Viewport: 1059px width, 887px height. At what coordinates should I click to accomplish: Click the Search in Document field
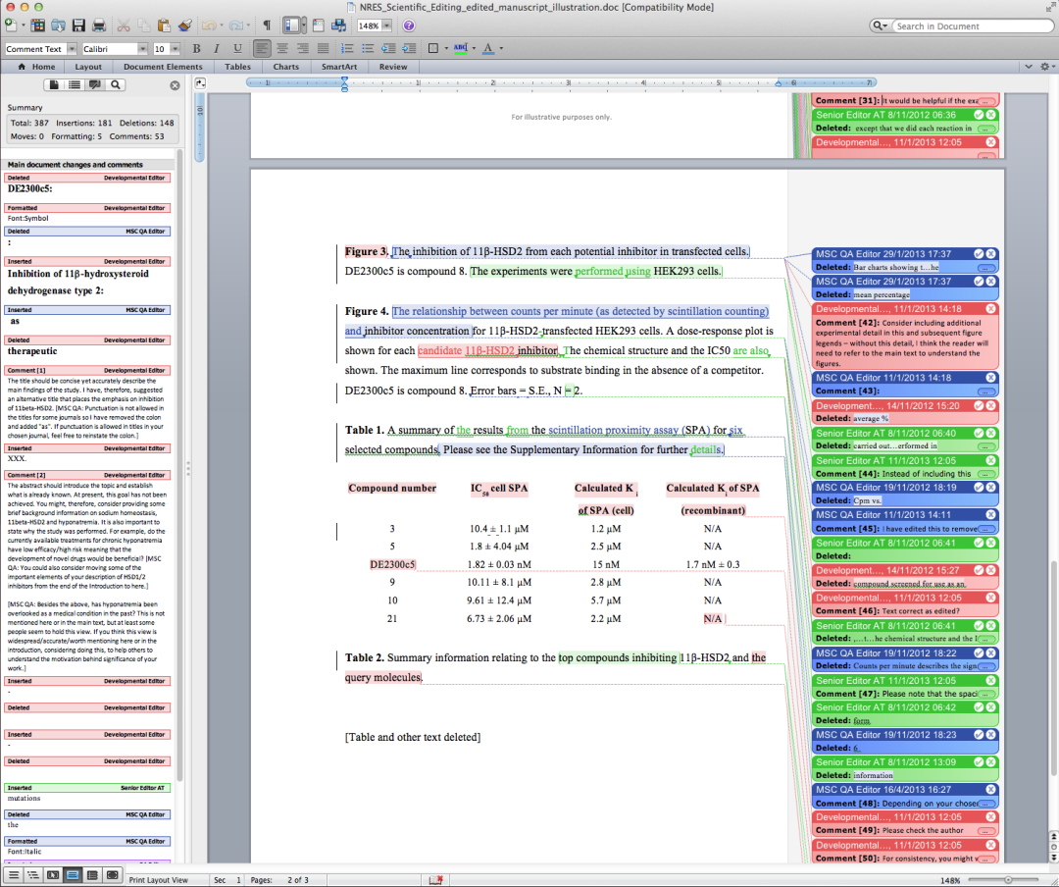[972, 26]
